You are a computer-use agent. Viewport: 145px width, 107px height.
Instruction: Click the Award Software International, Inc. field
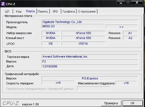[x=90, y=57]
